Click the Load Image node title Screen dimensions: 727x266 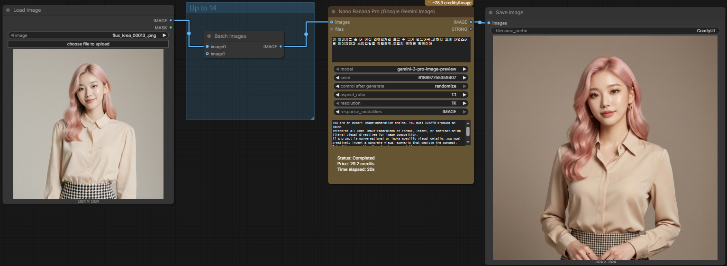click(27, 10)
